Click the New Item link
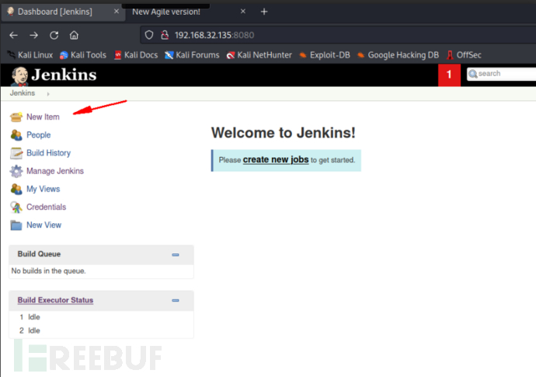This screenshot has height=377, width=536. click(43, 117)
